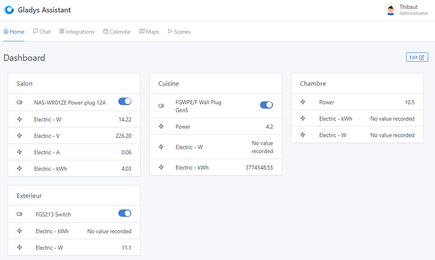435x260 pixels.
Task: Click the lightning icon for Salon Electric - W
Action: coord(20,120)
